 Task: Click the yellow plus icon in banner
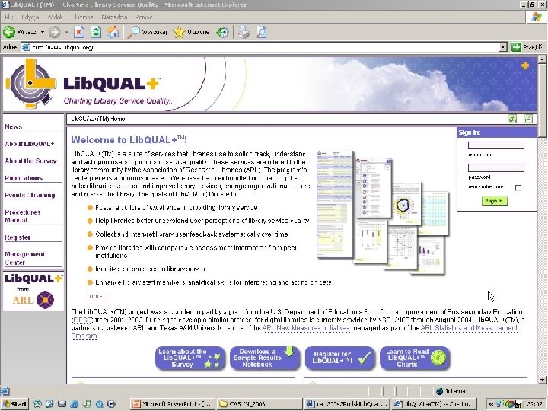(525, 65)
